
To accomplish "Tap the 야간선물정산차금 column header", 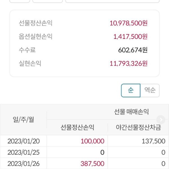I will (139, 128).
